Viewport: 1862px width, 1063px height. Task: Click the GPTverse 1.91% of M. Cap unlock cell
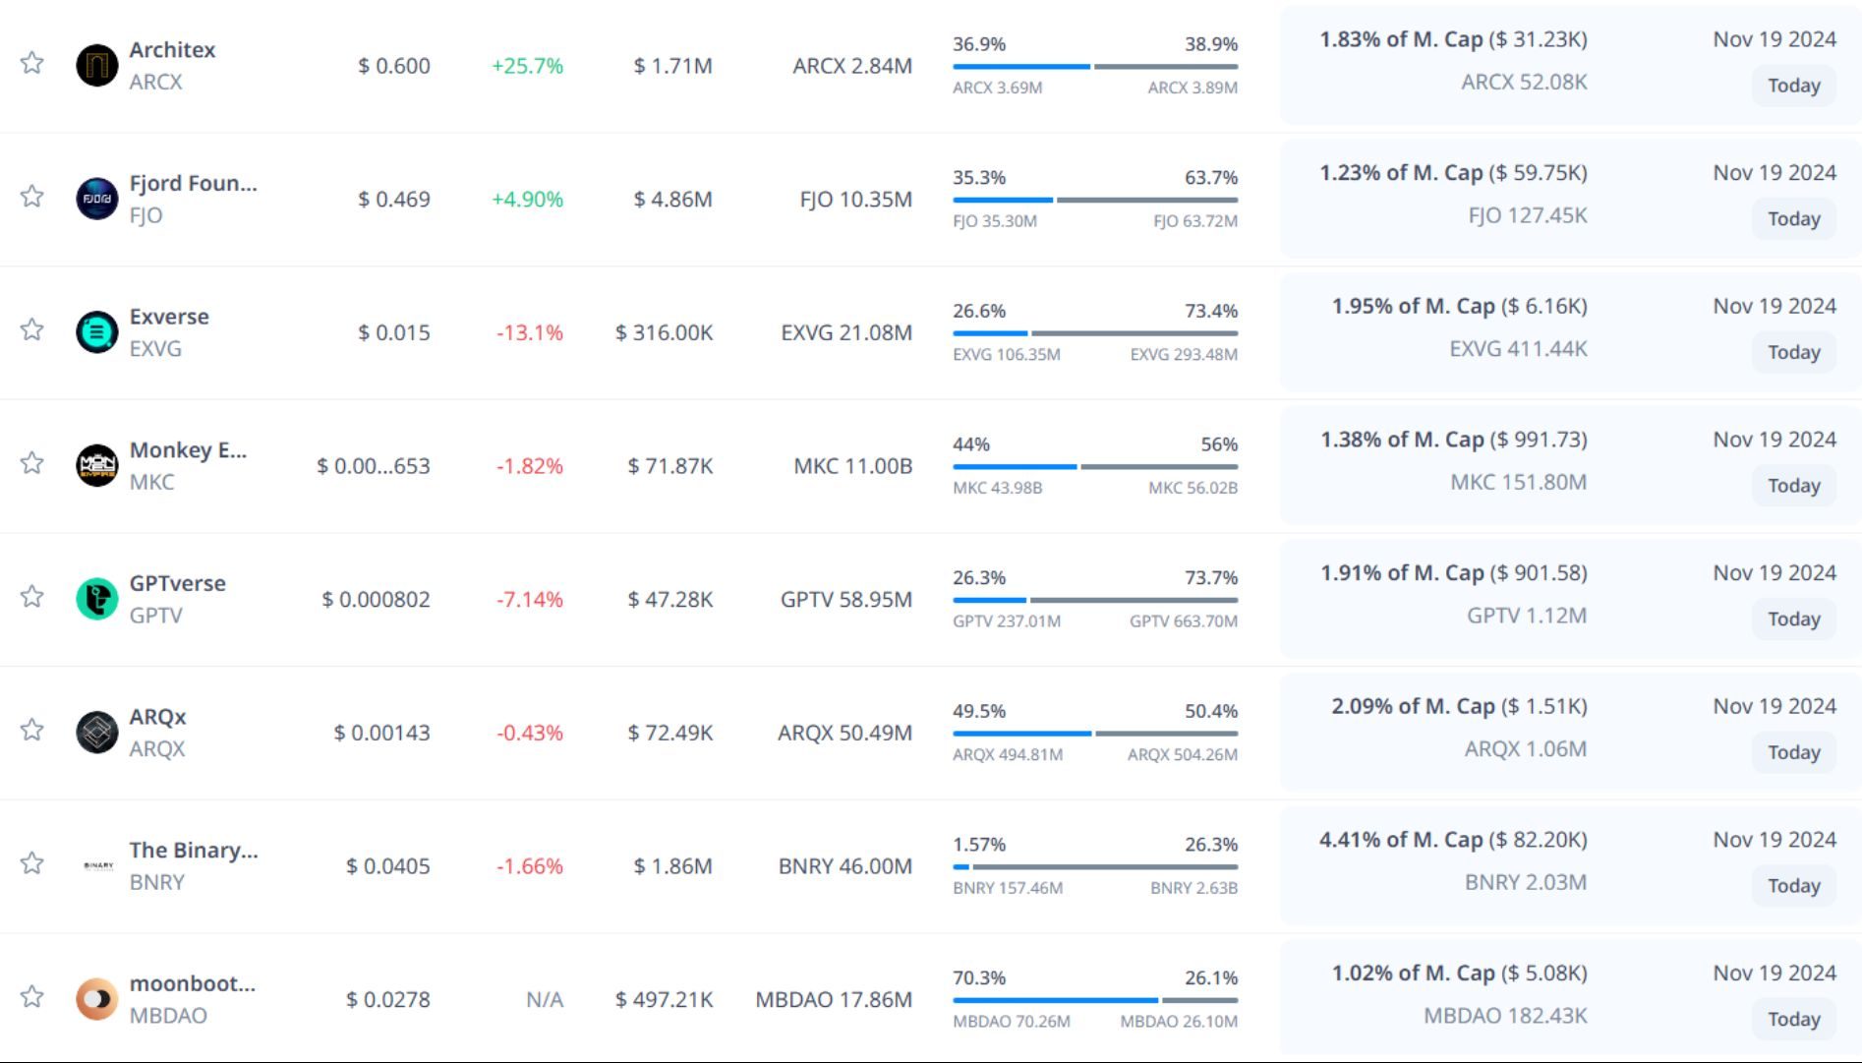pos(1453,573)
